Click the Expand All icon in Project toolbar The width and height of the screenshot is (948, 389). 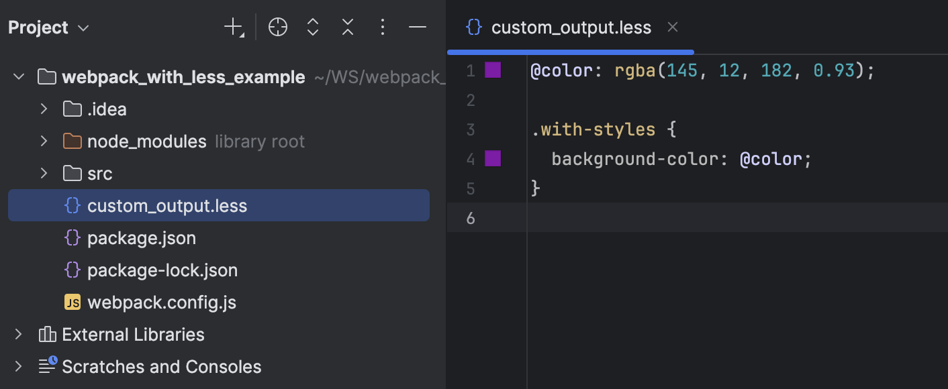[312, 27]
